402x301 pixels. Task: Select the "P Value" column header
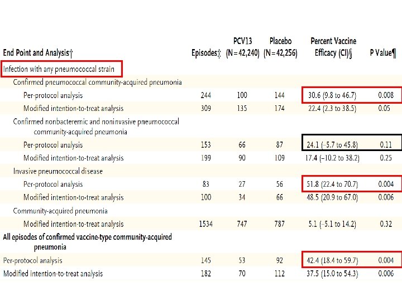point(383,53)
